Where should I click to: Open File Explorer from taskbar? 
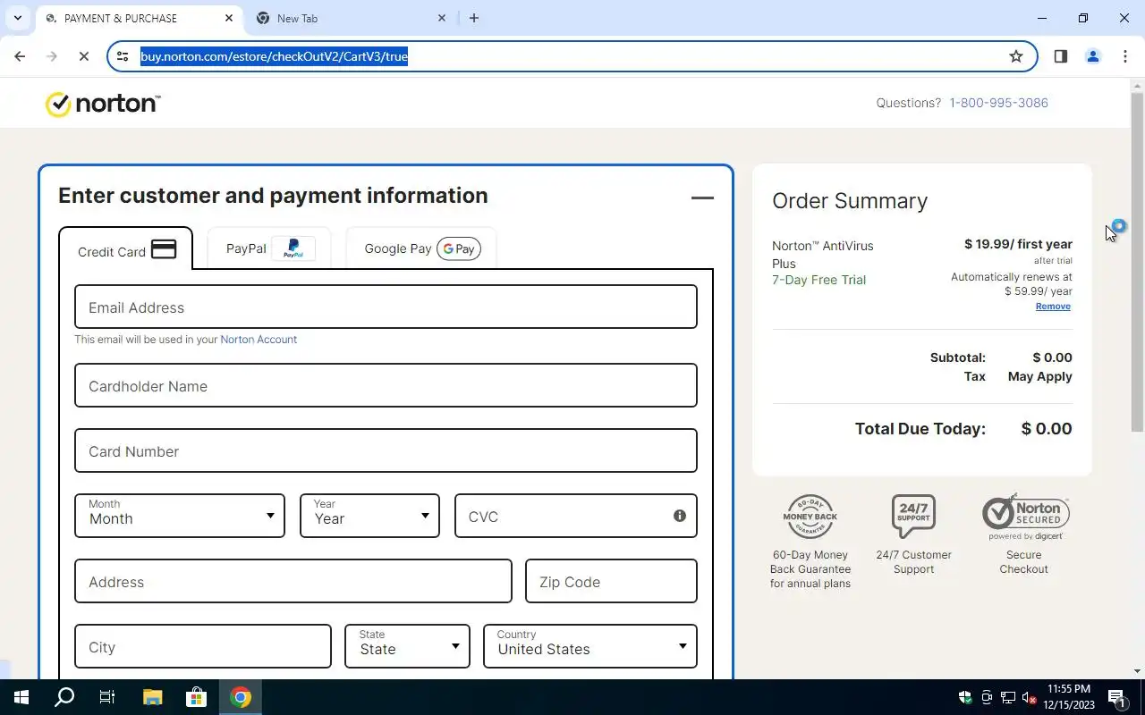152,697
